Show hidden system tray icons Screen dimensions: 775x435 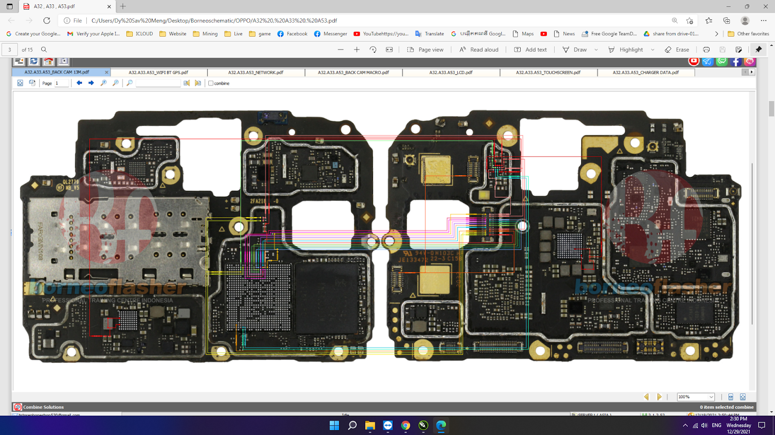click(x=685, y=425)
